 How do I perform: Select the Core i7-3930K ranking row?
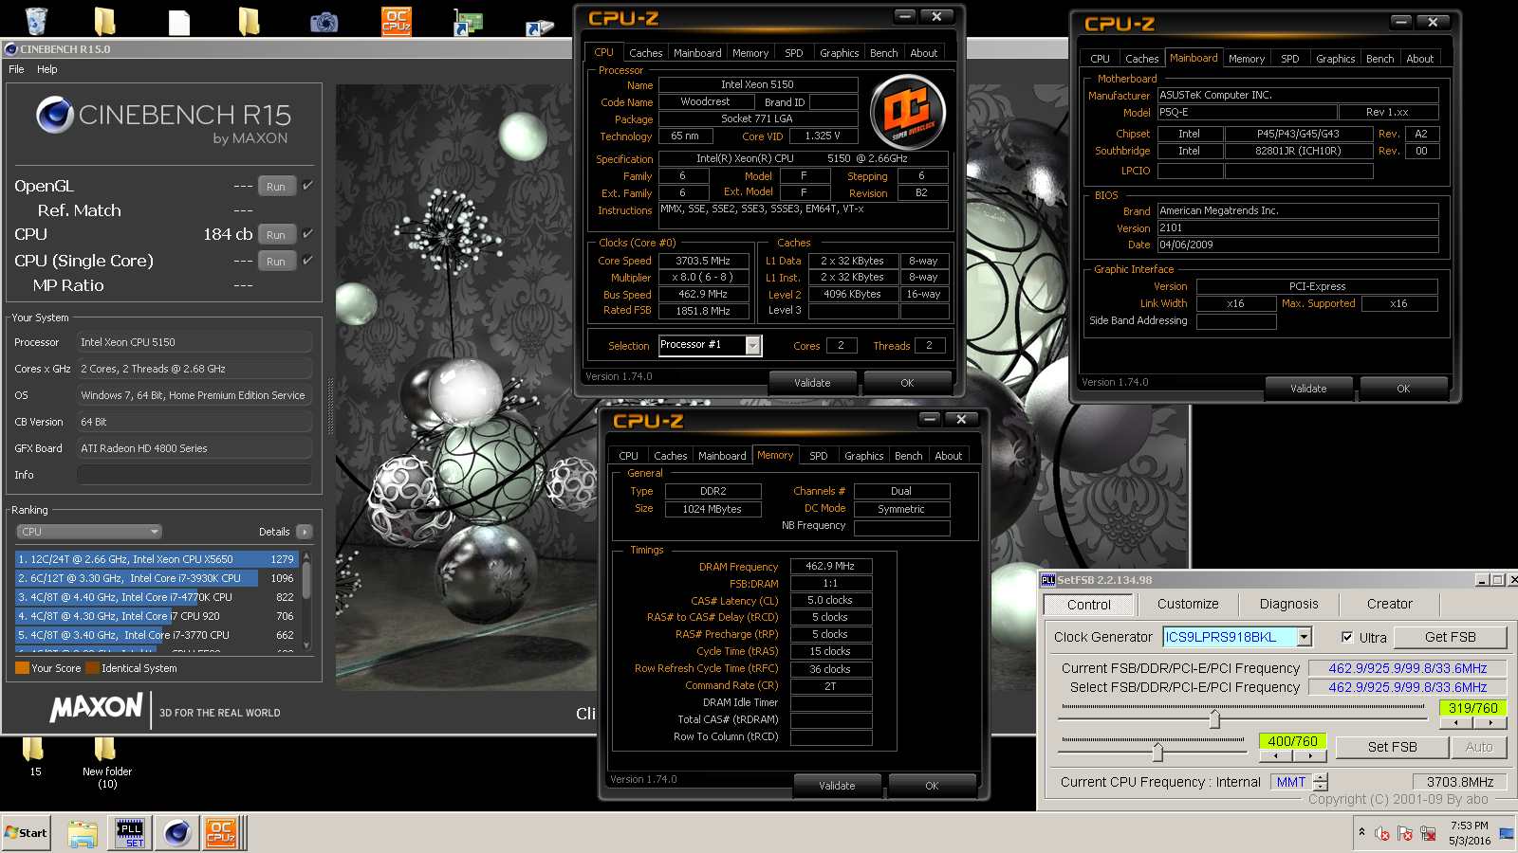pos(157,578)
